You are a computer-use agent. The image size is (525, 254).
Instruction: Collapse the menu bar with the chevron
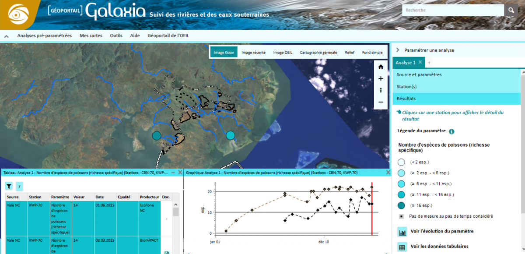7,36
